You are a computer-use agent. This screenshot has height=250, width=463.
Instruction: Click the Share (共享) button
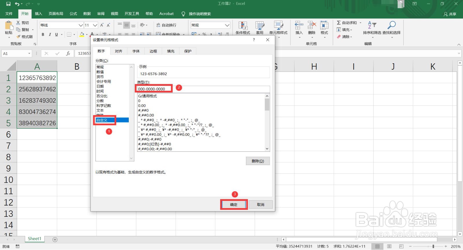(x=450, y=14)
